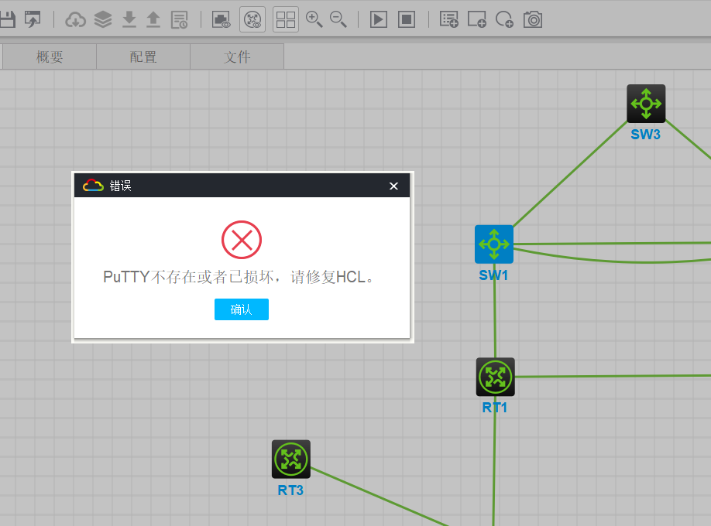Select the SW3 switch device icon
The image size is (711, 526).
coord(646,104)
